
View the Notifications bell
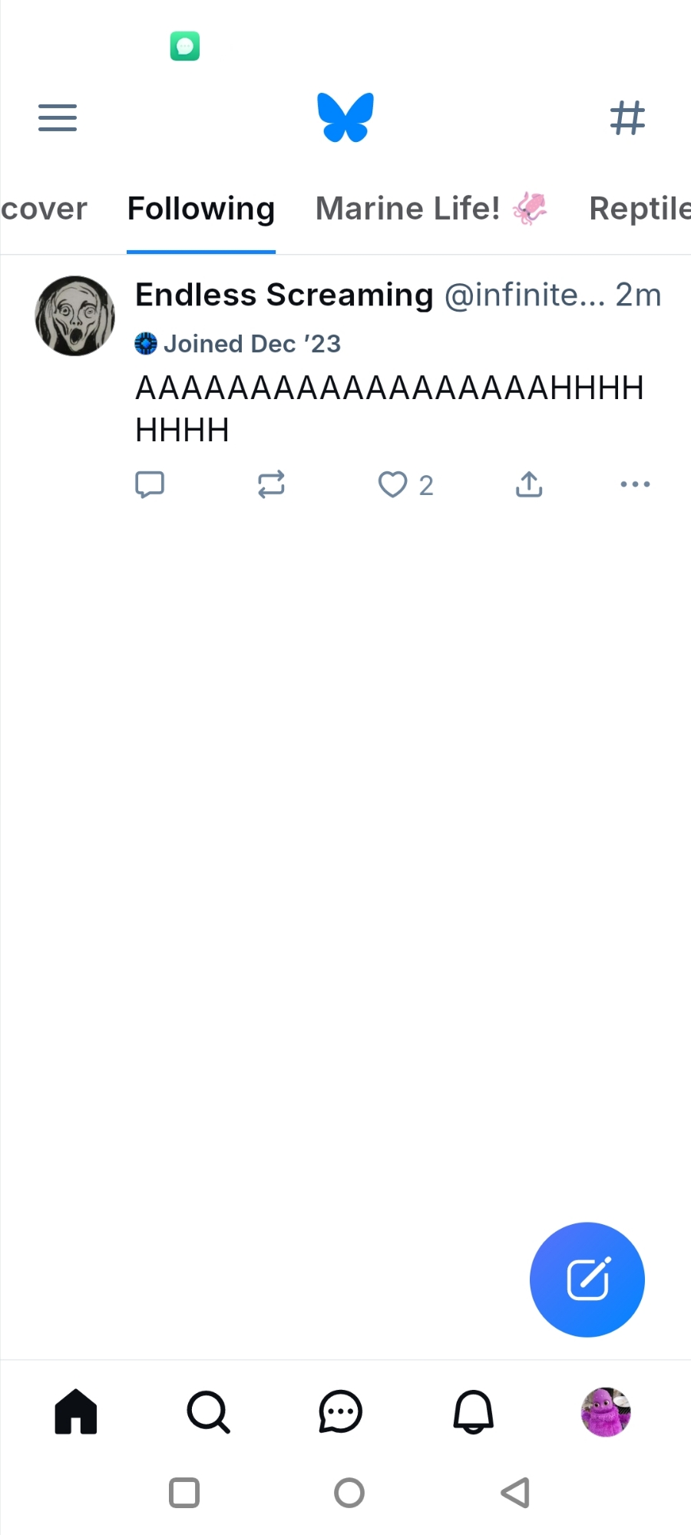[x=473, y=1411]
